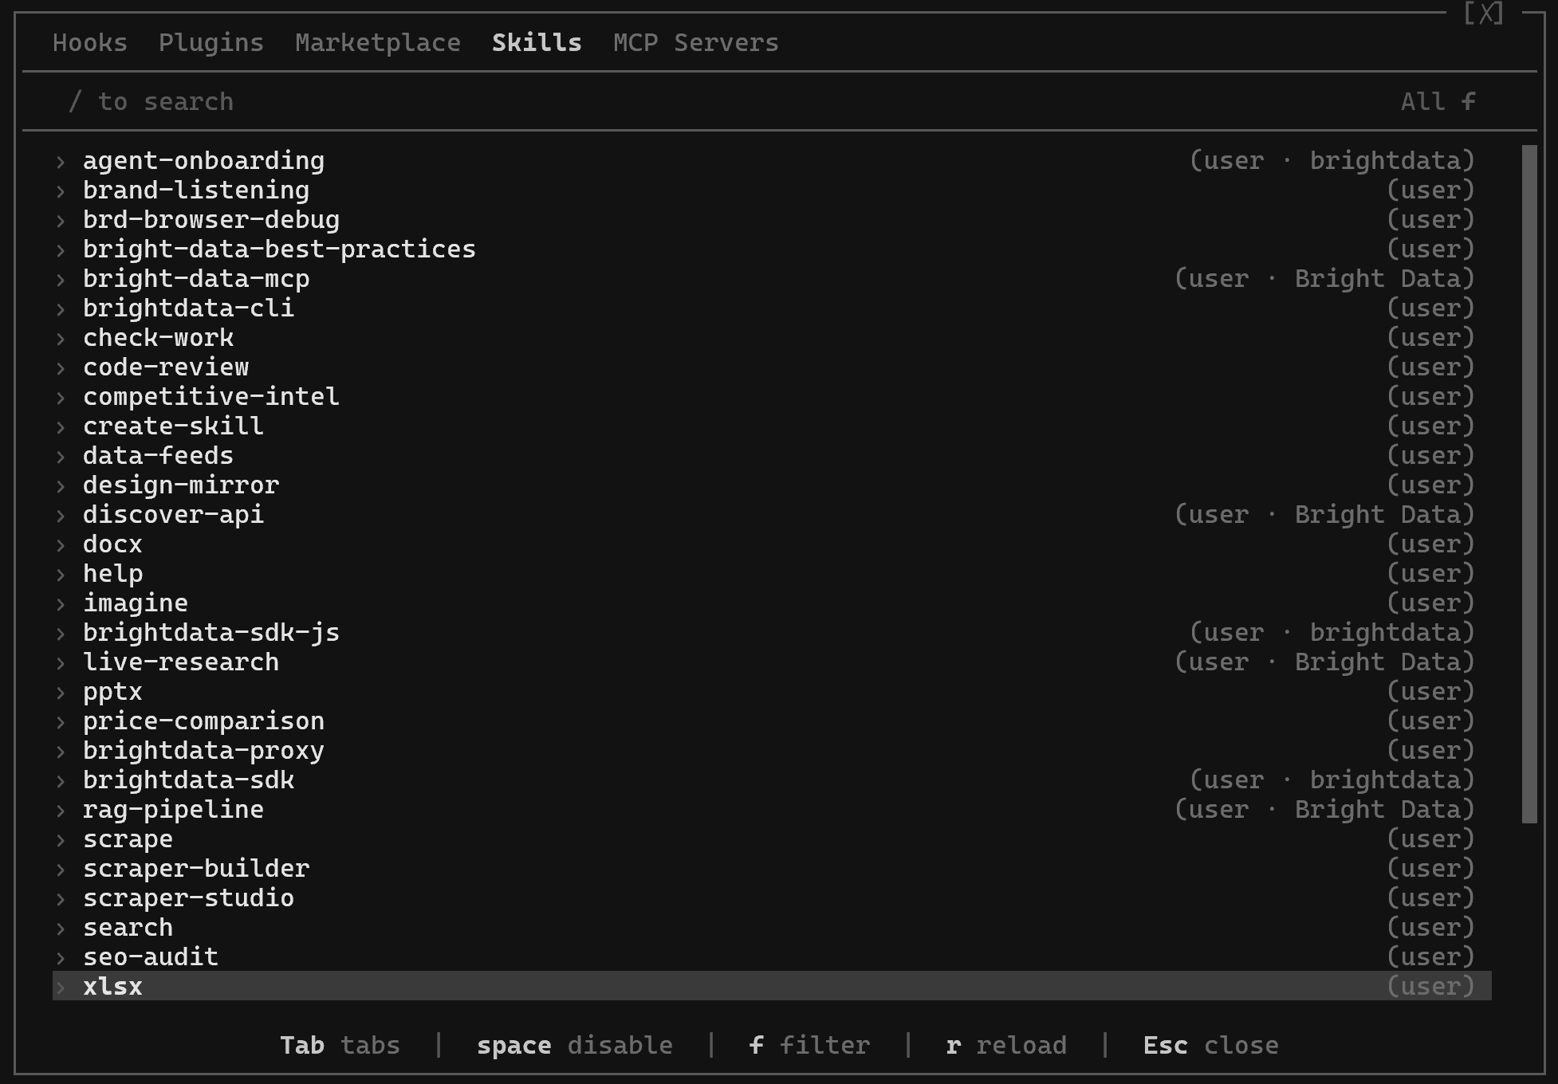This screenshot has height=1084, width=1558.
Task: Click the 'r reload' footer hint
Action: point(1006,1046)
